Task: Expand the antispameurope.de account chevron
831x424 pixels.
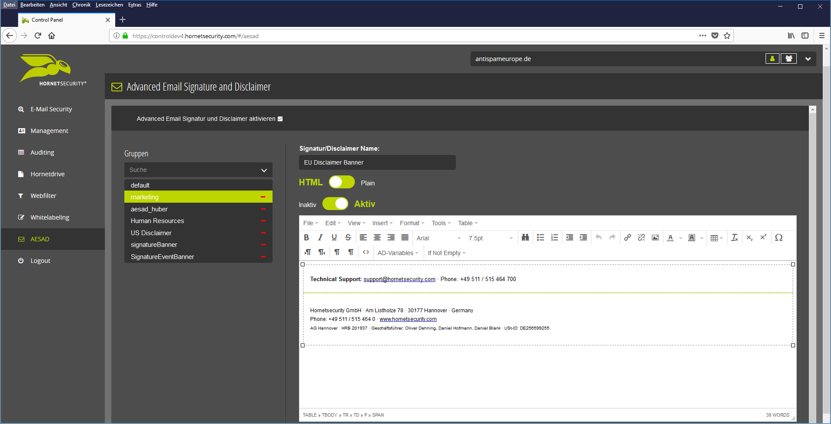Action: pyautogui.click(x=808, y=59)
